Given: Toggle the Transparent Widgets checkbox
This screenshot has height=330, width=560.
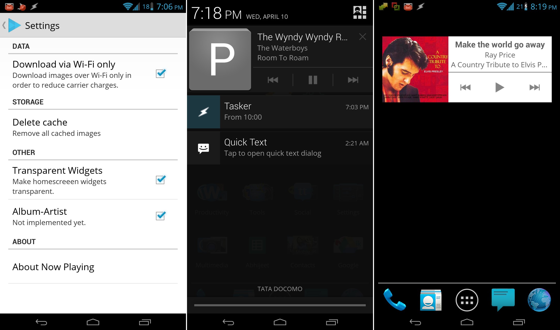Looking at the screenshot, I should pyautogui.click(x=160, y=180).
